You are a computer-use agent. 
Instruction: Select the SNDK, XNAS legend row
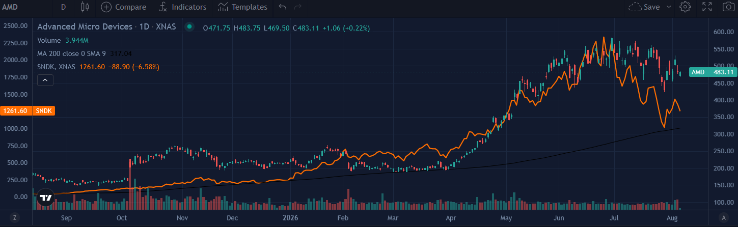(x=98, y=67)
